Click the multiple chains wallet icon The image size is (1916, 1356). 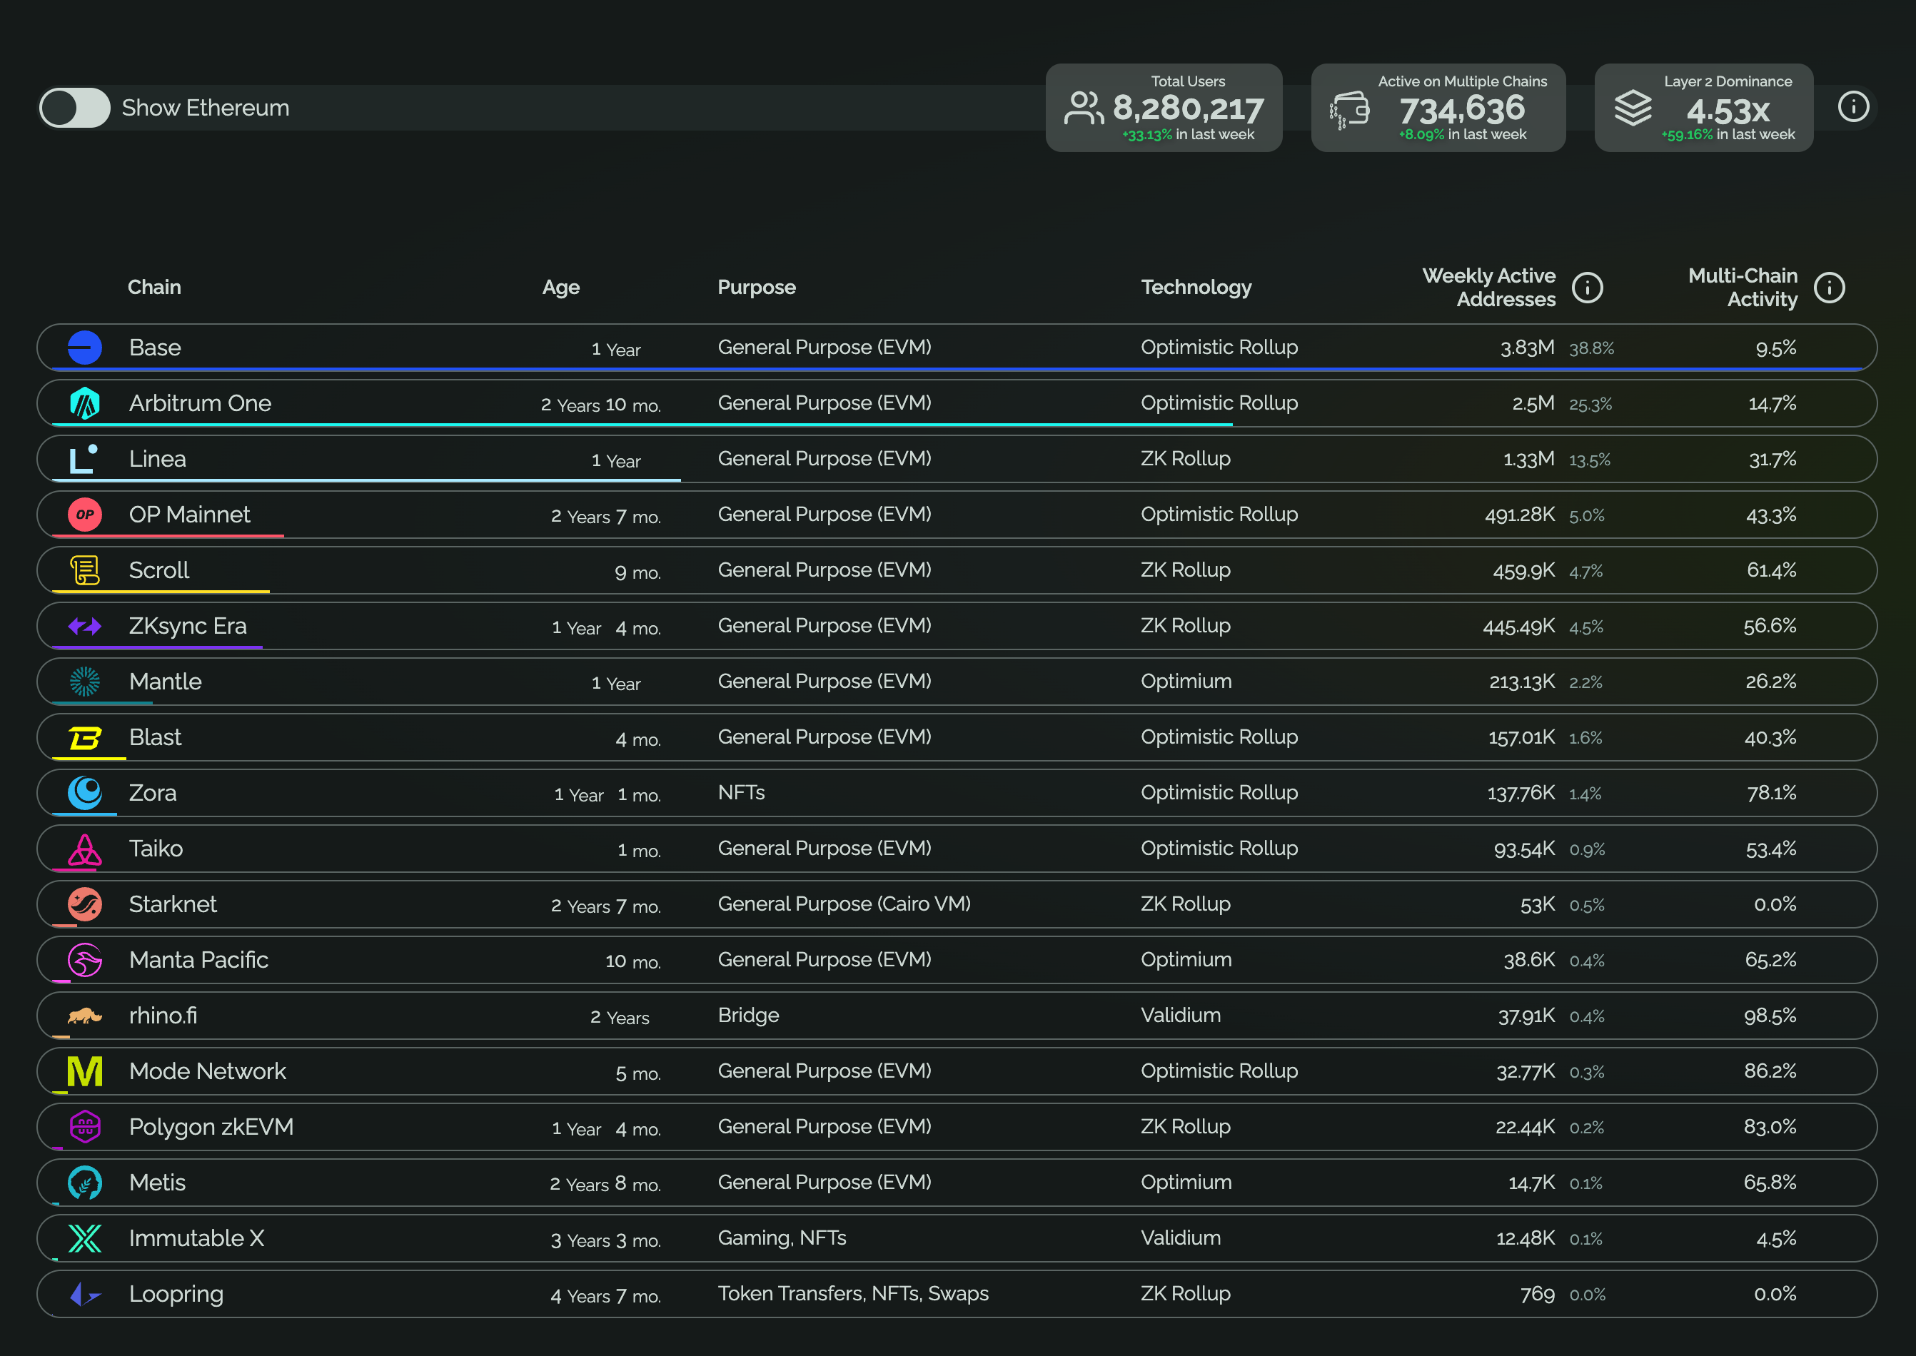[x=1349, y=110]
